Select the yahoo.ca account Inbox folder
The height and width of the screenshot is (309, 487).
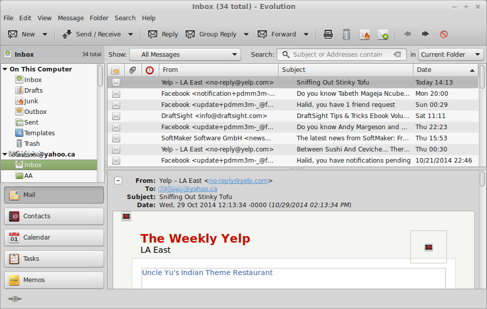[x=49, y=165]
